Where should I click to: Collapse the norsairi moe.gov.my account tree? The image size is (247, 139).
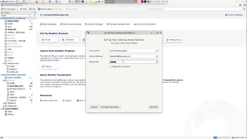point(2,18)
